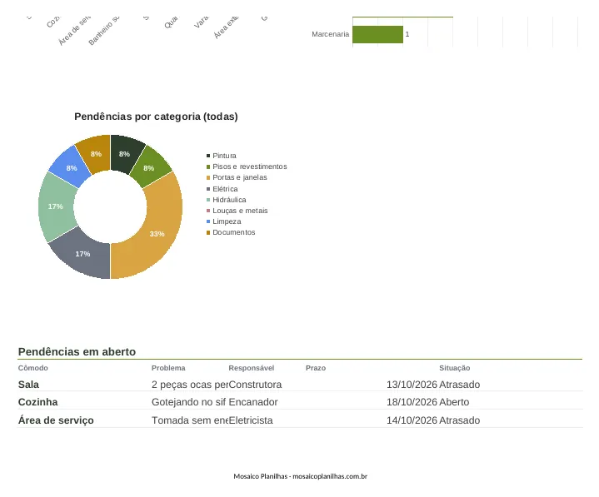The height and width of the screenshot is (497, 599).
Task: Click the Documentos legend color swatch
Action: point(208,232)
